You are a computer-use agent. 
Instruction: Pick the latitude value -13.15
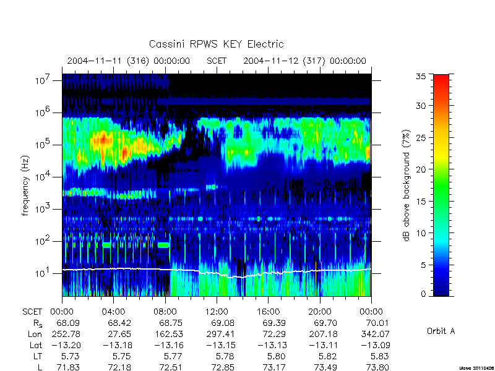pos(220,346)
